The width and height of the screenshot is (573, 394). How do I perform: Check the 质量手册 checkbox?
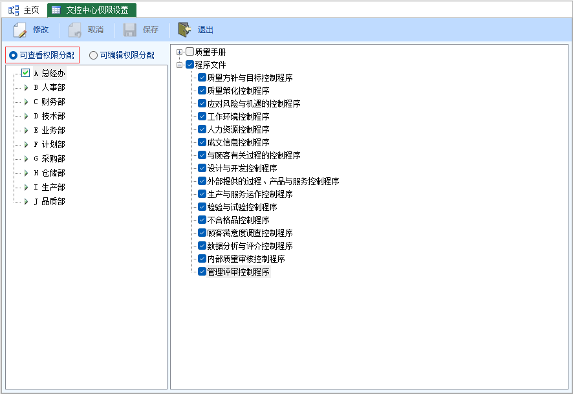(189, 52)
